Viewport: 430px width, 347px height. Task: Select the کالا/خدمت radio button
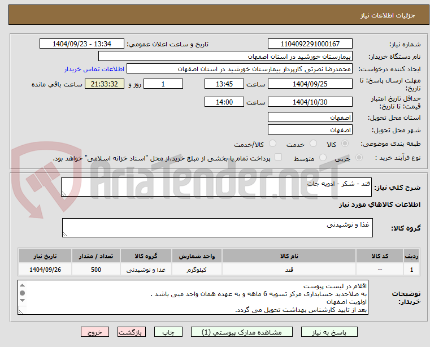pos(272,144)
